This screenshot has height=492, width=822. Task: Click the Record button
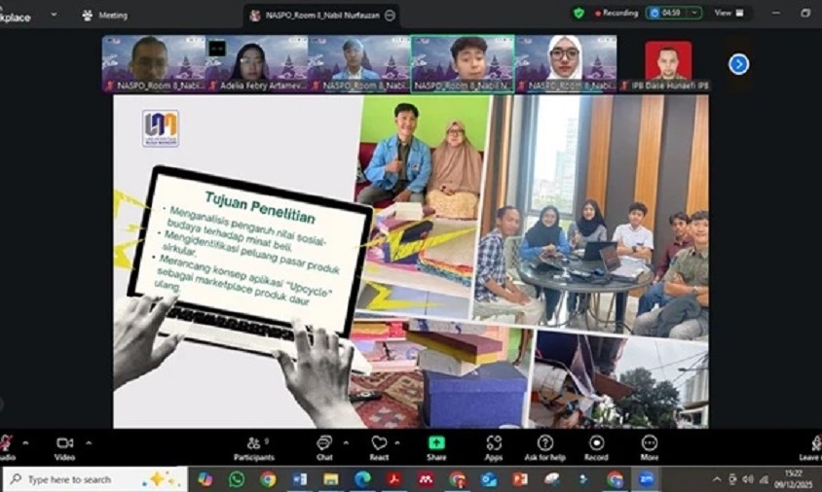(x=596, y=448)
